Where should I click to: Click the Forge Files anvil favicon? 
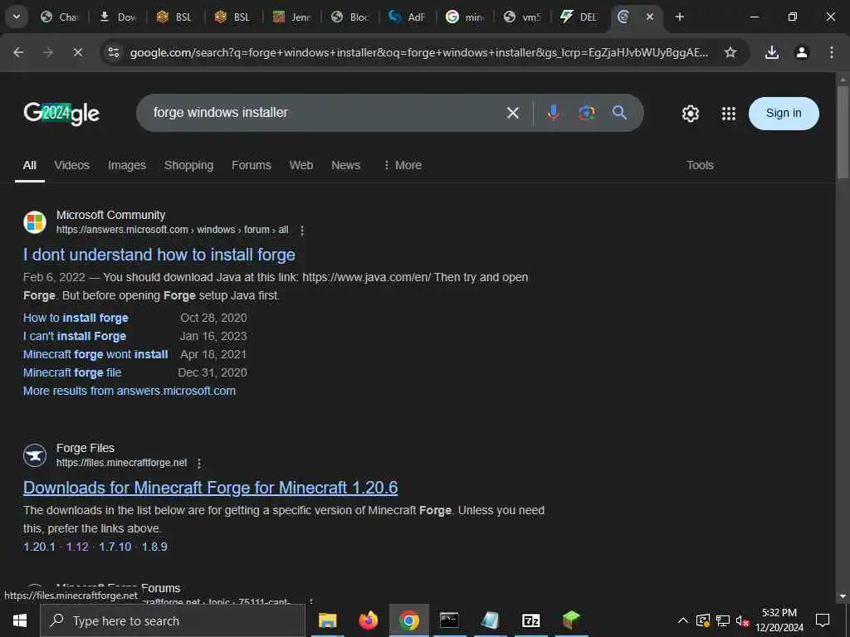(x=35, y=455)
